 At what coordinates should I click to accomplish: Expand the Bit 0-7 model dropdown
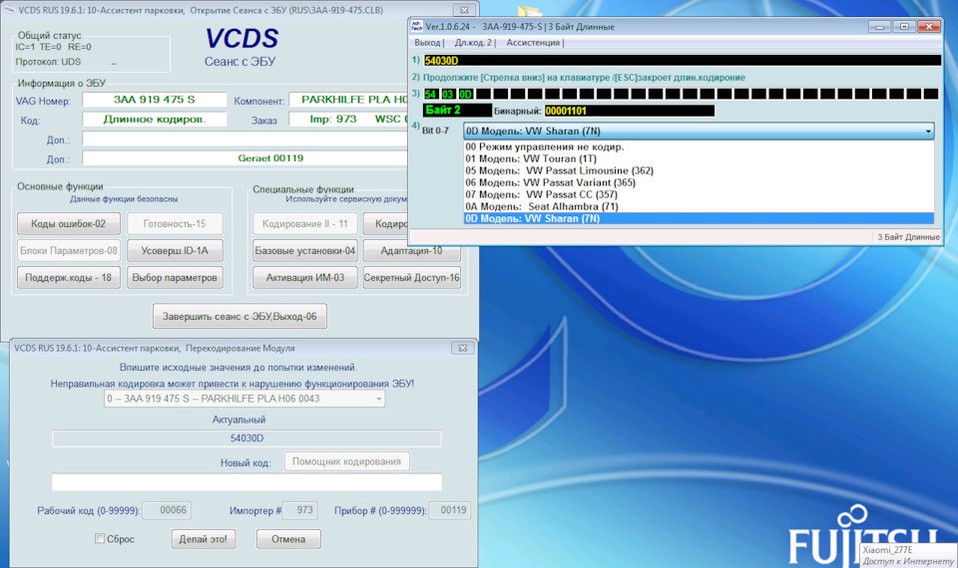(928, 132)
